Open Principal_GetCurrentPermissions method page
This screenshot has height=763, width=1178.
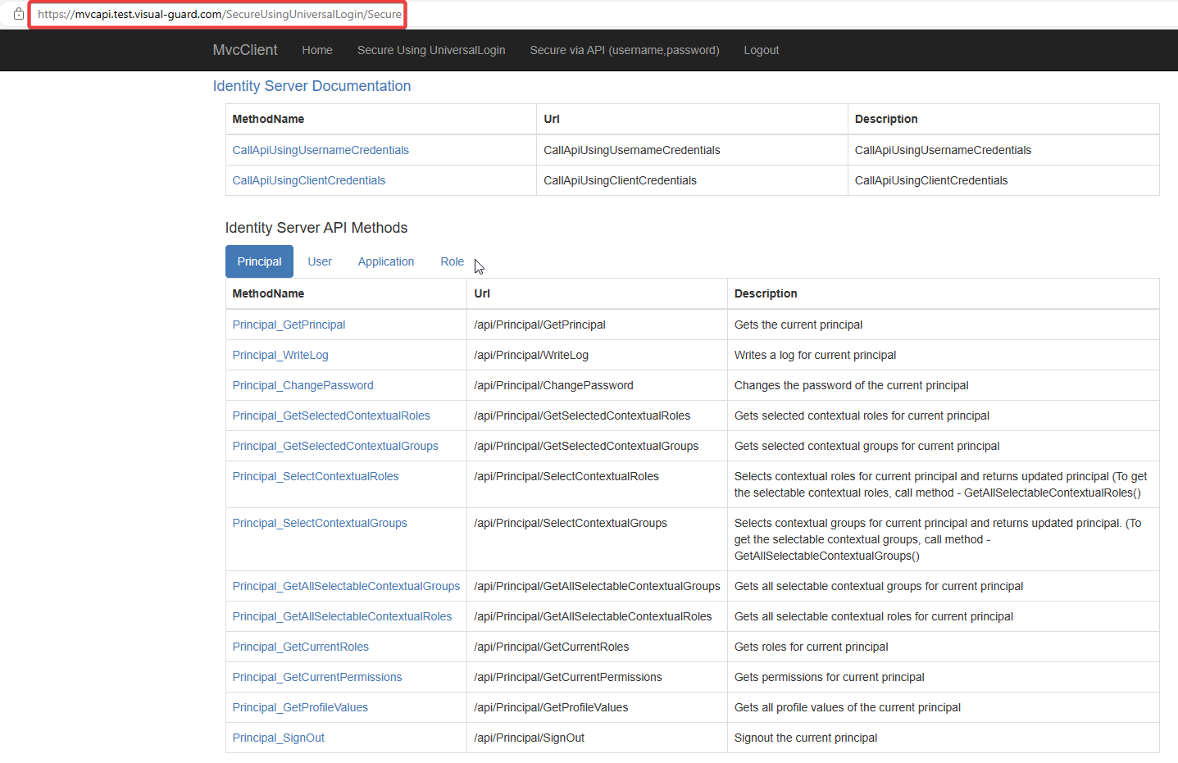coord(317,677)
